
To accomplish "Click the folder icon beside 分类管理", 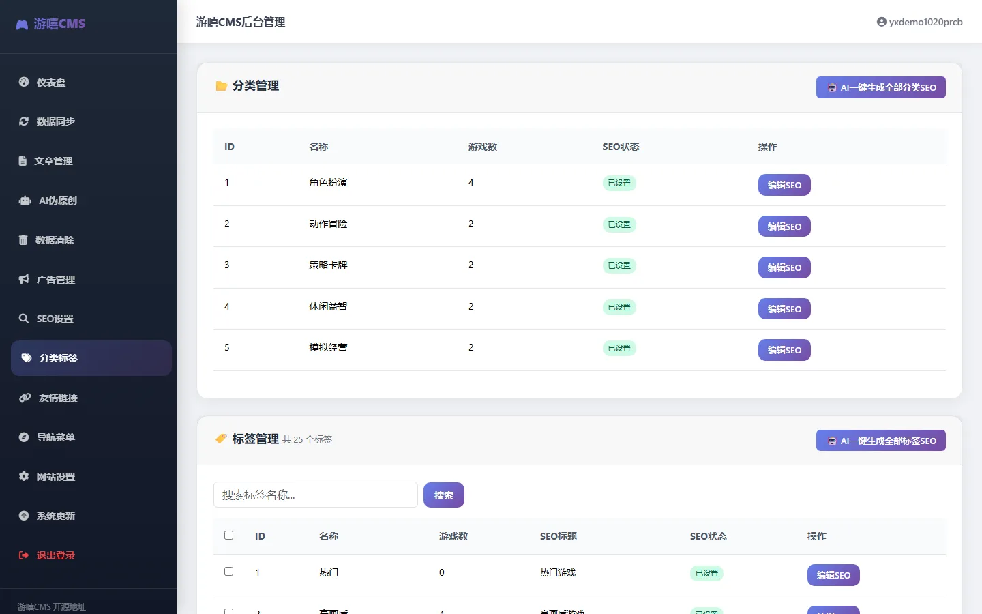I will point(221,86).
